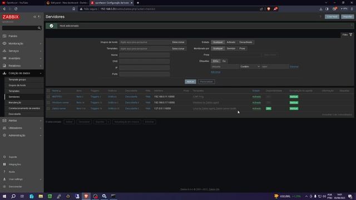Set Estado filter to Desactivado
The height and width of the screenshot is (200, 356).
click(246, 42)
